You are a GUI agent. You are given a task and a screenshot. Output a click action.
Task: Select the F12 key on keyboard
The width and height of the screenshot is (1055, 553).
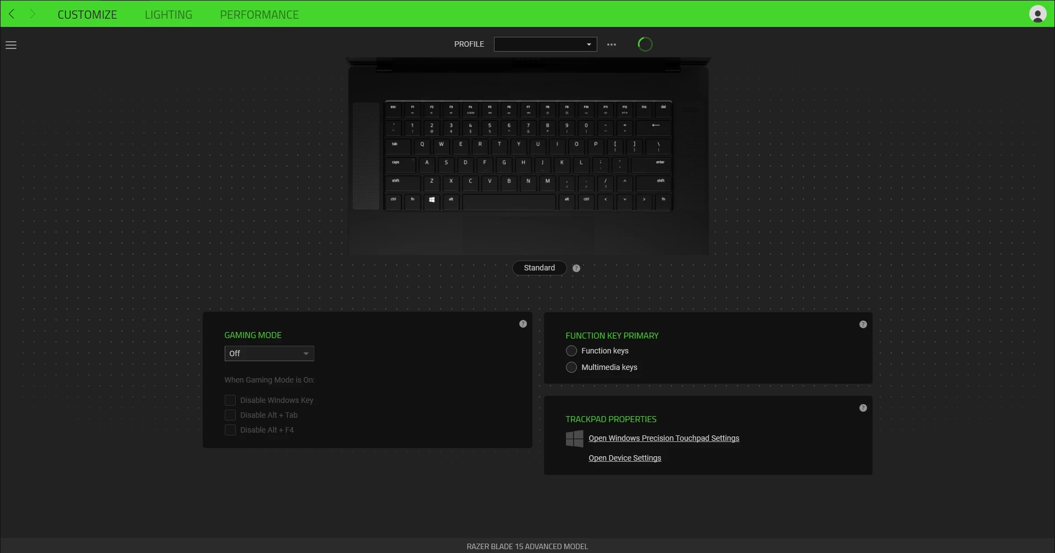pyautogui.click(x=625, y=109)
